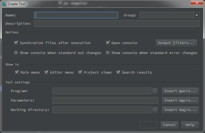The image size is (205, 133).
Task: Uncheck the Editor menu checkbox
Action: (x=46, y=72)
